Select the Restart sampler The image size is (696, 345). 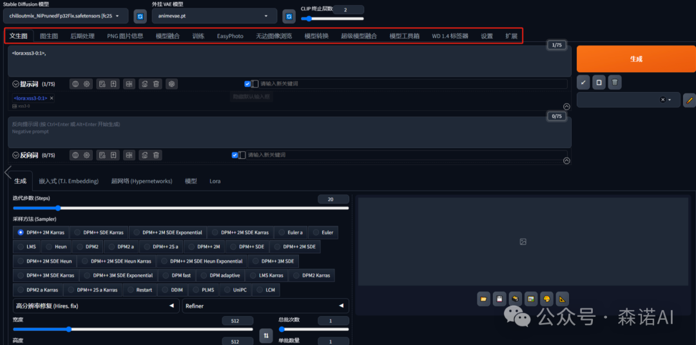140,290
